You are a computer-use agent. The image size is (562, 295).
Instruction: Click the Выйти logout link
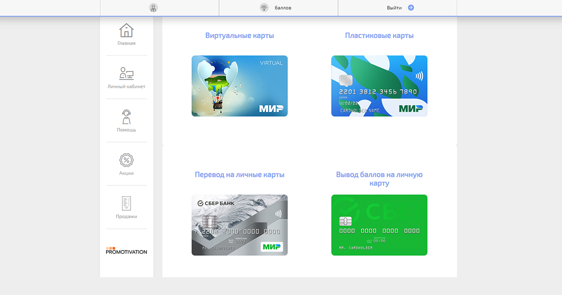pos(394,7)
